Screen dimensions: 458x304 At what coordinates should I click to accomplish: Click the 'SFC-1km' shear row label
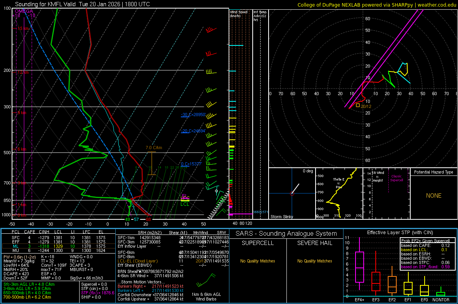click(x=126, y=238)
